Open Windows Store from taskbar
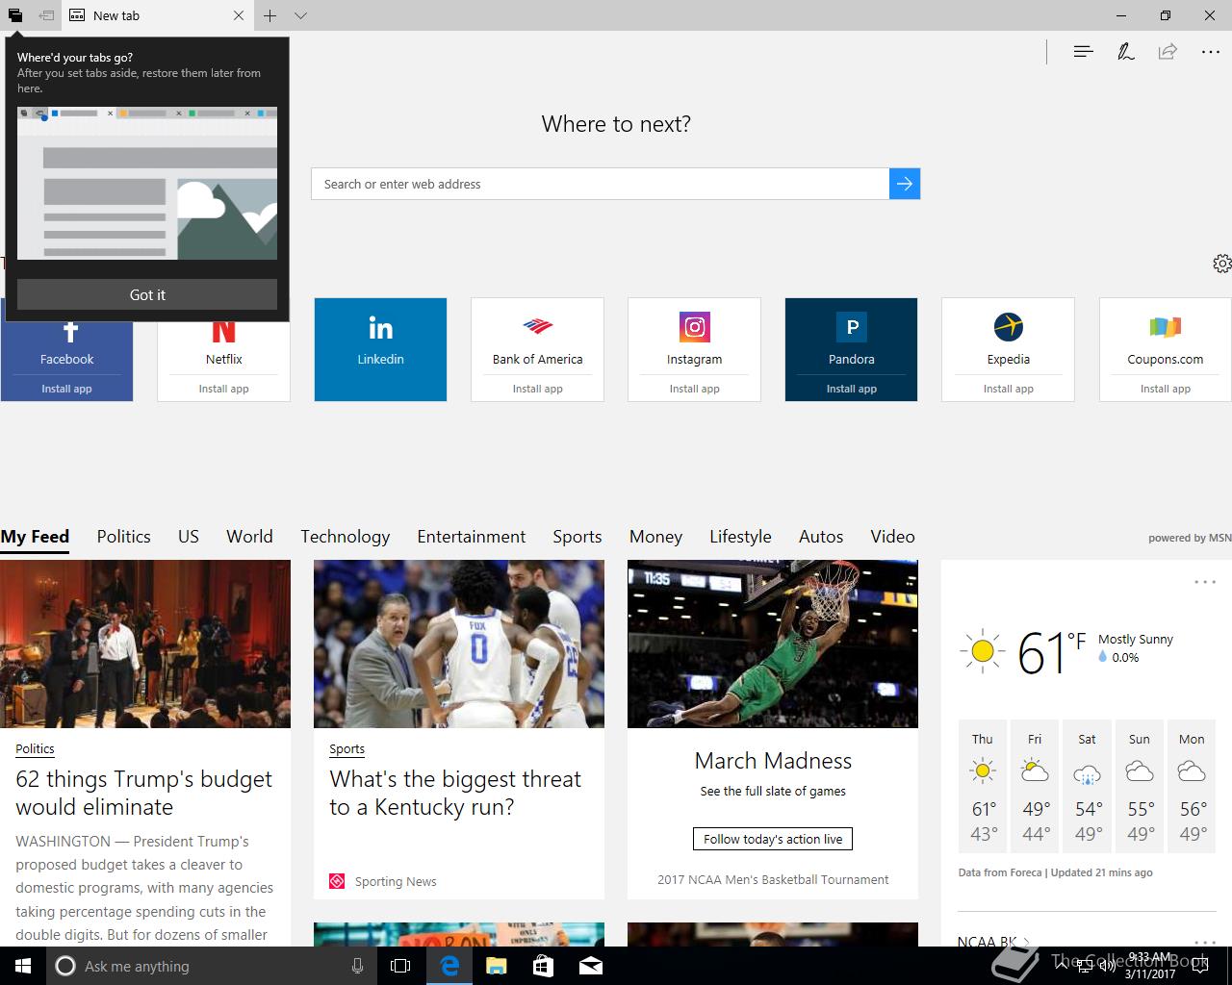The image size is (1232, 985). point(543,966)
